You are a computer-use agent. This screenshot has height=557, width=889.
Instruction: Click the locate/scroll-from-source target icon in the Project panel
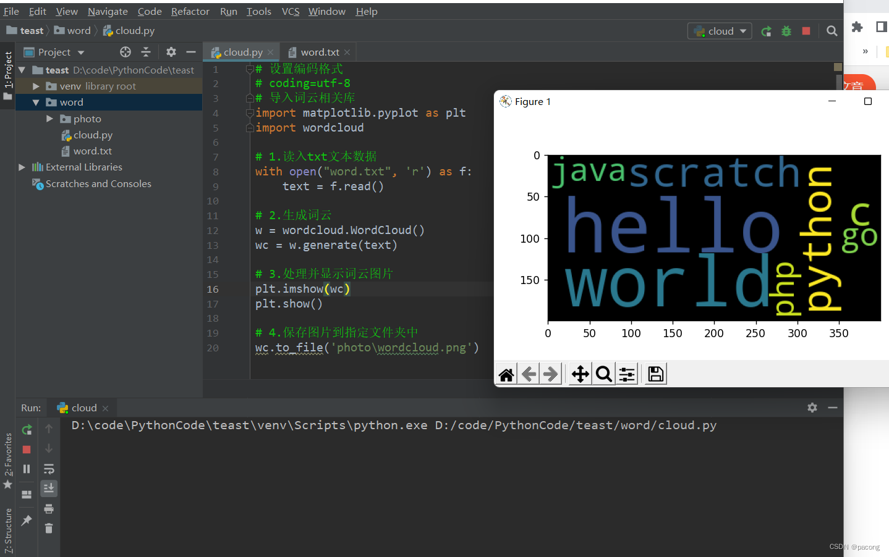[x=125, y=52]
